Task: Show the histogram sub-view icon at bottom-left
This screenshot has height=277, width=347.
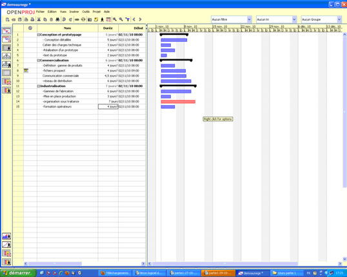Action: 6,236
